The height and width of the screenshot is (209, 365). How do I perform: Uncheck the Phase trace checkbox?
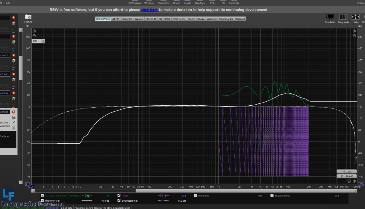[x=119, y=196]
